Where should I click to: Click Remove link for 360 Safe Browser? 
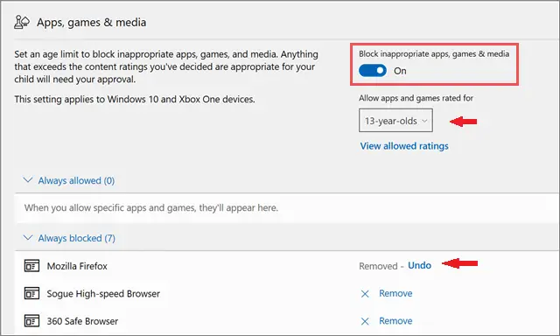(395, 321)
